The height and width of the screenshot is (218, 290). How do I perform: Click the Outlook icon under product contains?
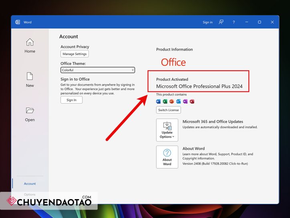point(178,102)
